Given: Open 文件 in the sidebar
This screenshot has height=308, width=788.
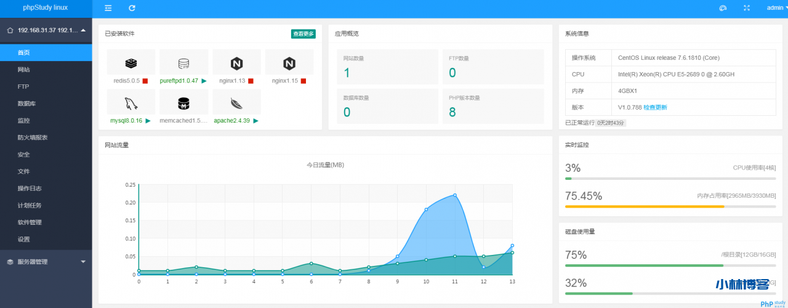Looking at the screenshot, I should (46, 171).
